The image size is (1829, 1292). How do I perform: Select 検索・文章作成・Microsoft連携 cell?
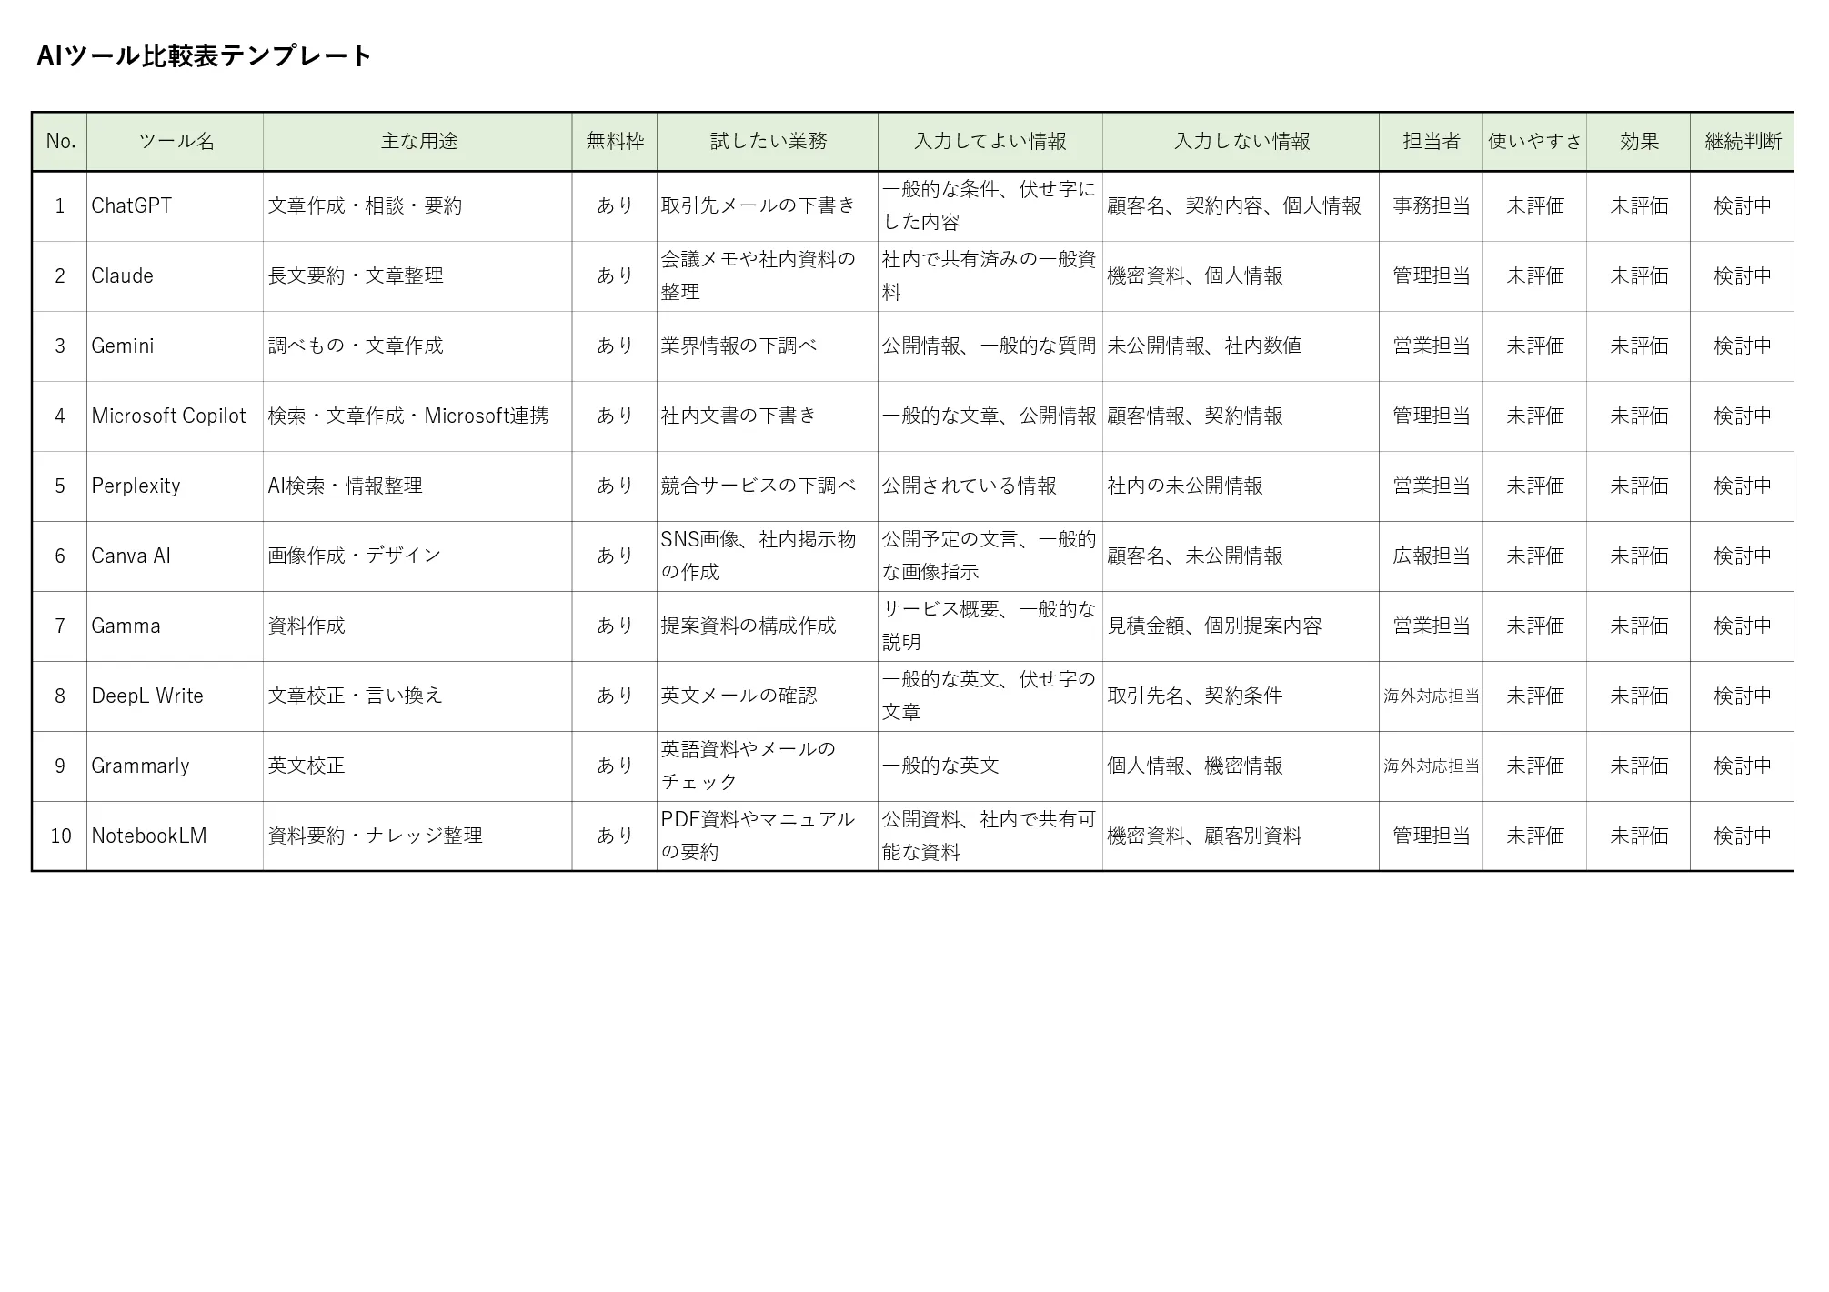point(418,416)
